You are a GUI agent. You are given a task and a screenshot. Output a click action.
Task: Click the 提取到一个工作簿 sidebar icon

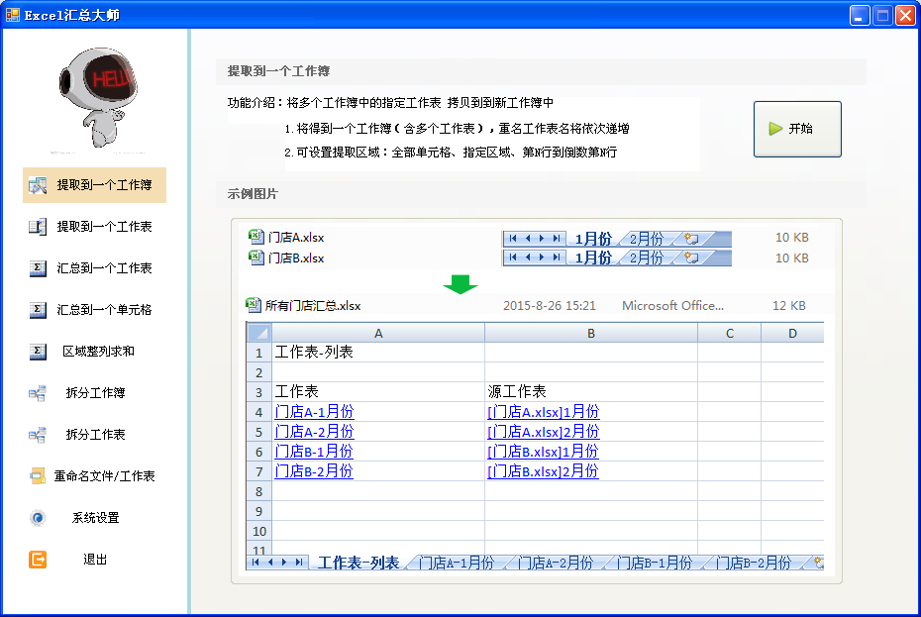click(x=38, y=185)
